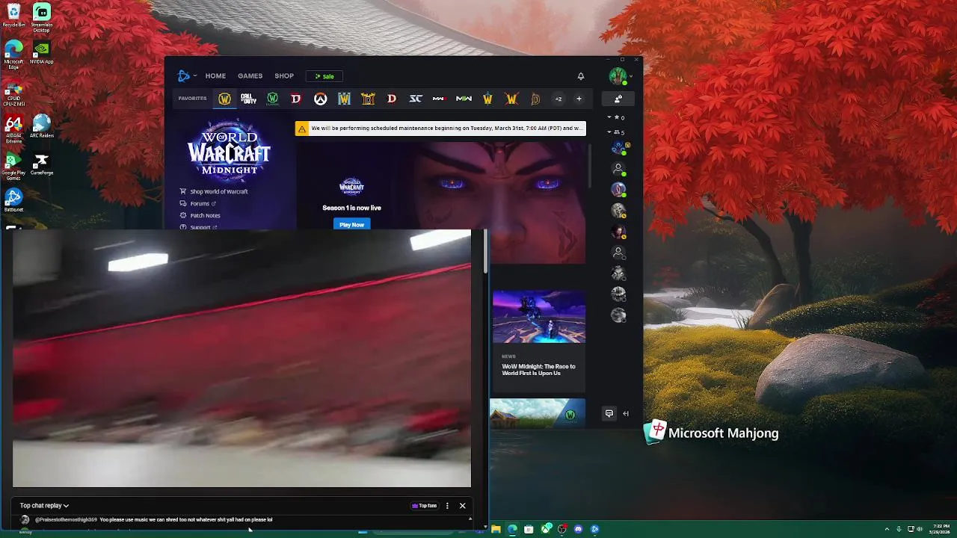957x538 pixels.
Task: Select the StarCraft SC favorites icon
Action: point(416,99)
